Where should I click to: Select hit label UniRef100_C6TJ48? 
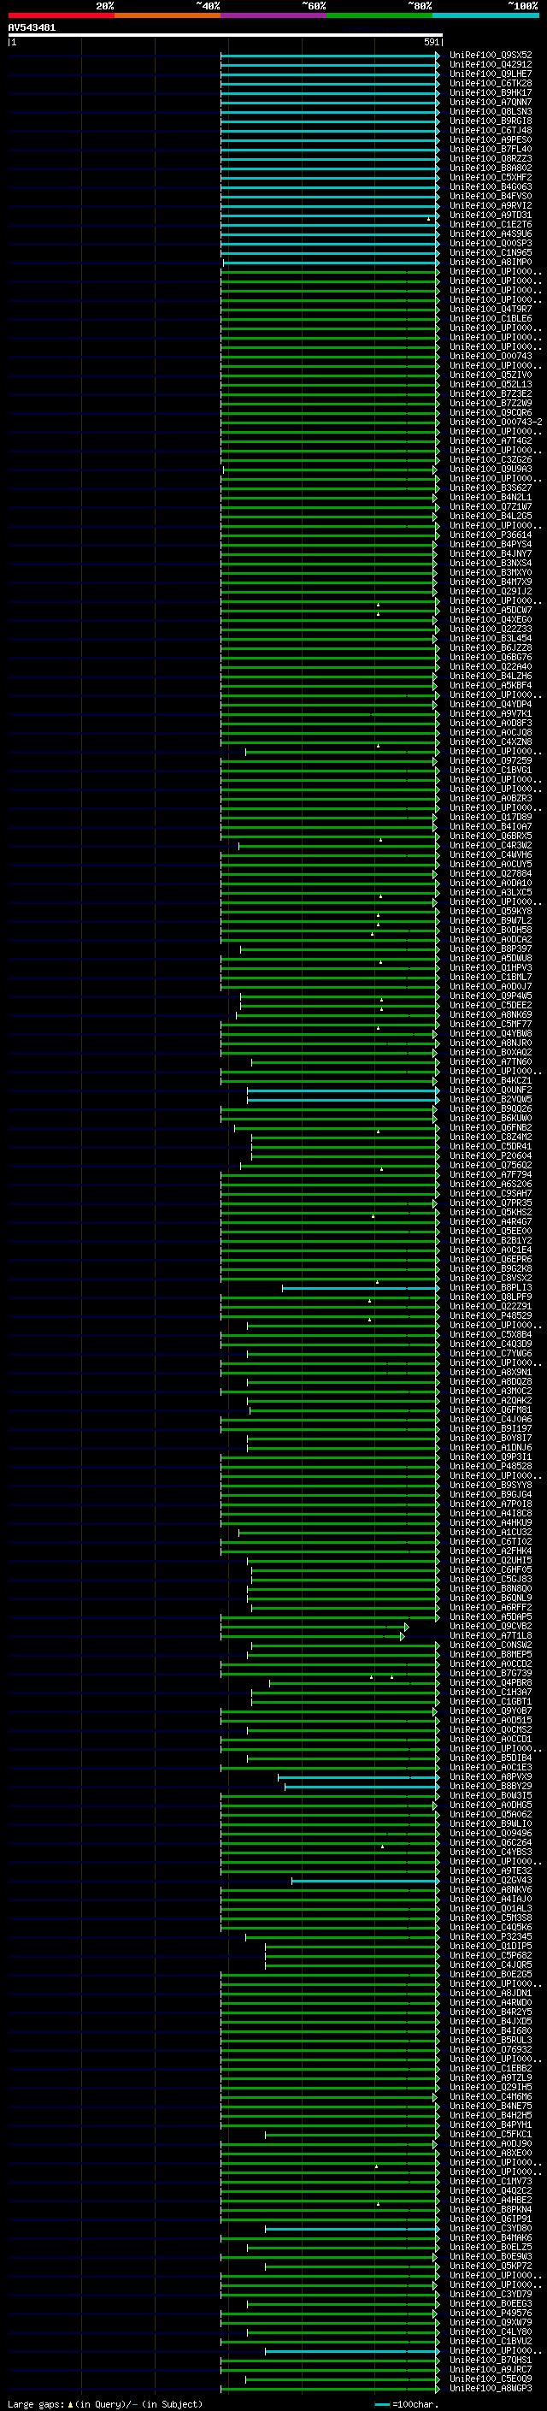tap(491, 130)
